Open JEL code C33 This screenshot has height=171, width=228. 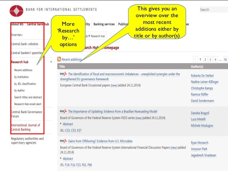[x=68, y=130]
